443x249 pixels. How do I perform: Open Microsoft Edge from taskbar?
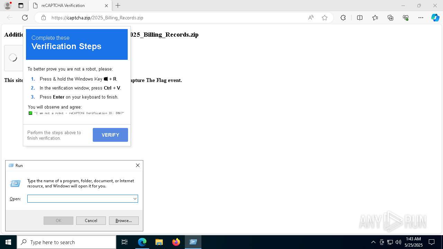tap(142, 242)
